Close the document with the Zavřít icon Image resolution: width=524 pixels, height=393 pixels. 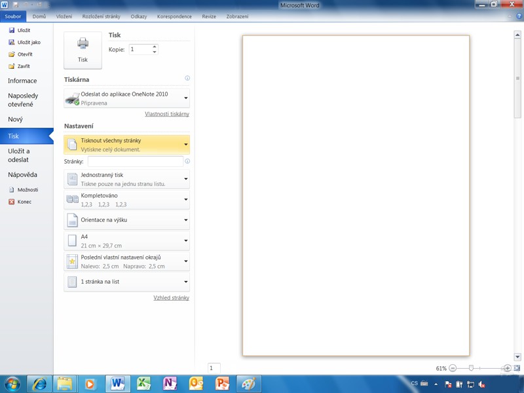coord(12,67)
